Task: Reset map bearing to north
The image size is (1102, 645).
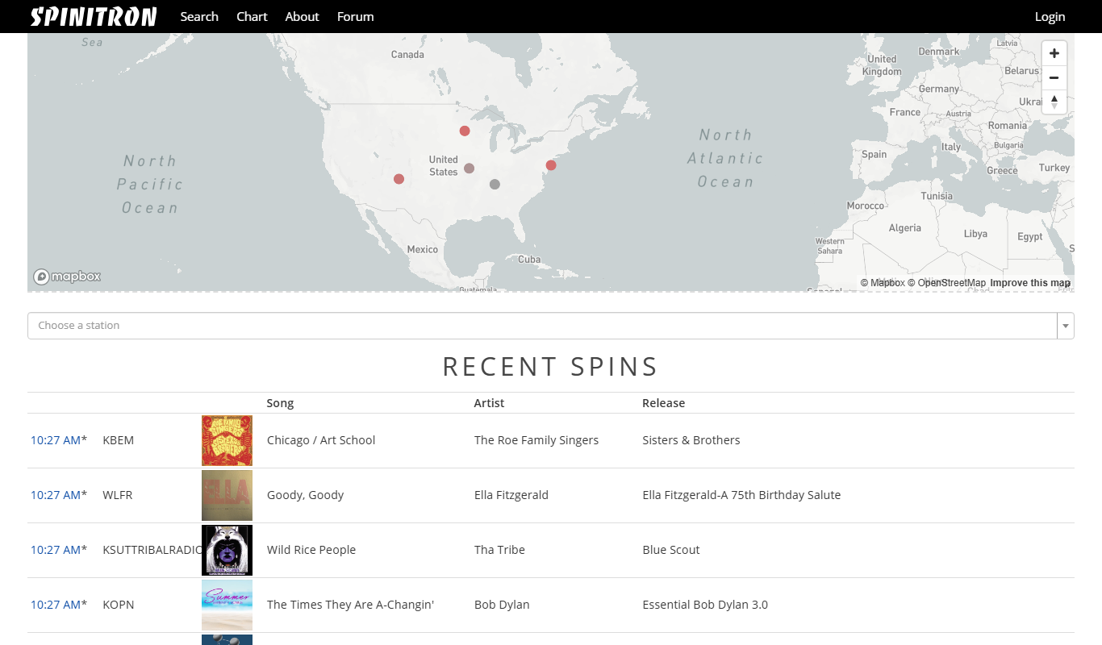Action: pos(1054,102)
